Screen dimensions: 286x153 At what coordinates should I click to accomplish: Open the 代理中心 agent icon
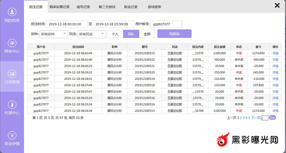pos(12,104)
